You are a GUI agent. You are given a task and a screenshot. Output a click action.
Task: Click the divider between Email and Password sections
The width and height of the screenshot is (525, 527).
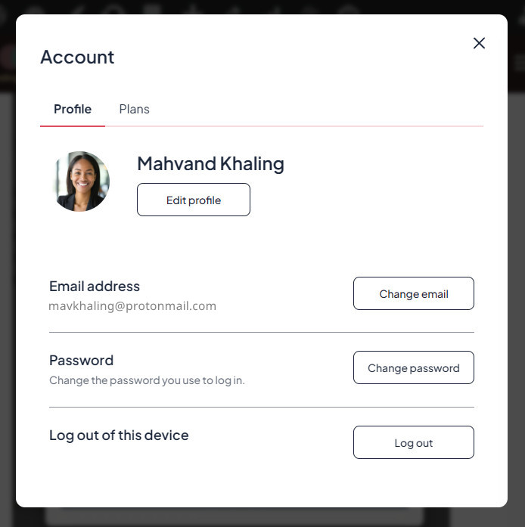261,332
